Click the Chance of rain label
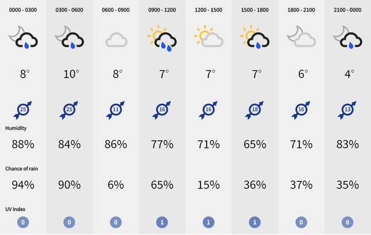 [21, 169]
